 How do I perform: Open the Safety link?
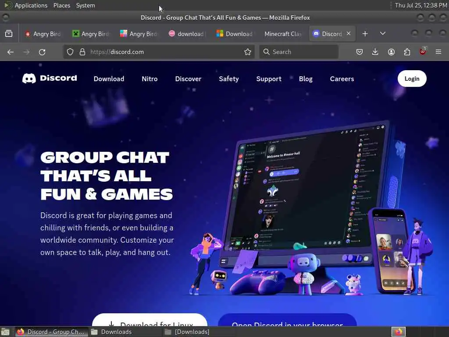click(x=229, y=79)
